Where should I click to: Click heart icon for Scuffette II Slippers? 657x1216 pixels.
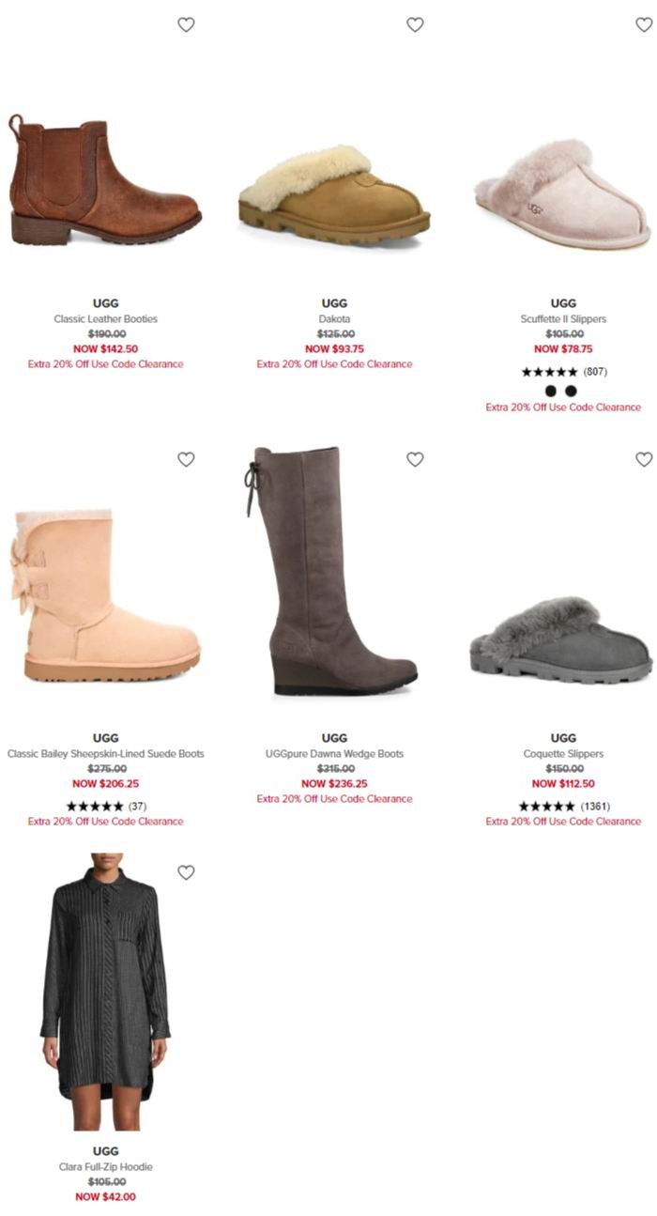[644, 24]
